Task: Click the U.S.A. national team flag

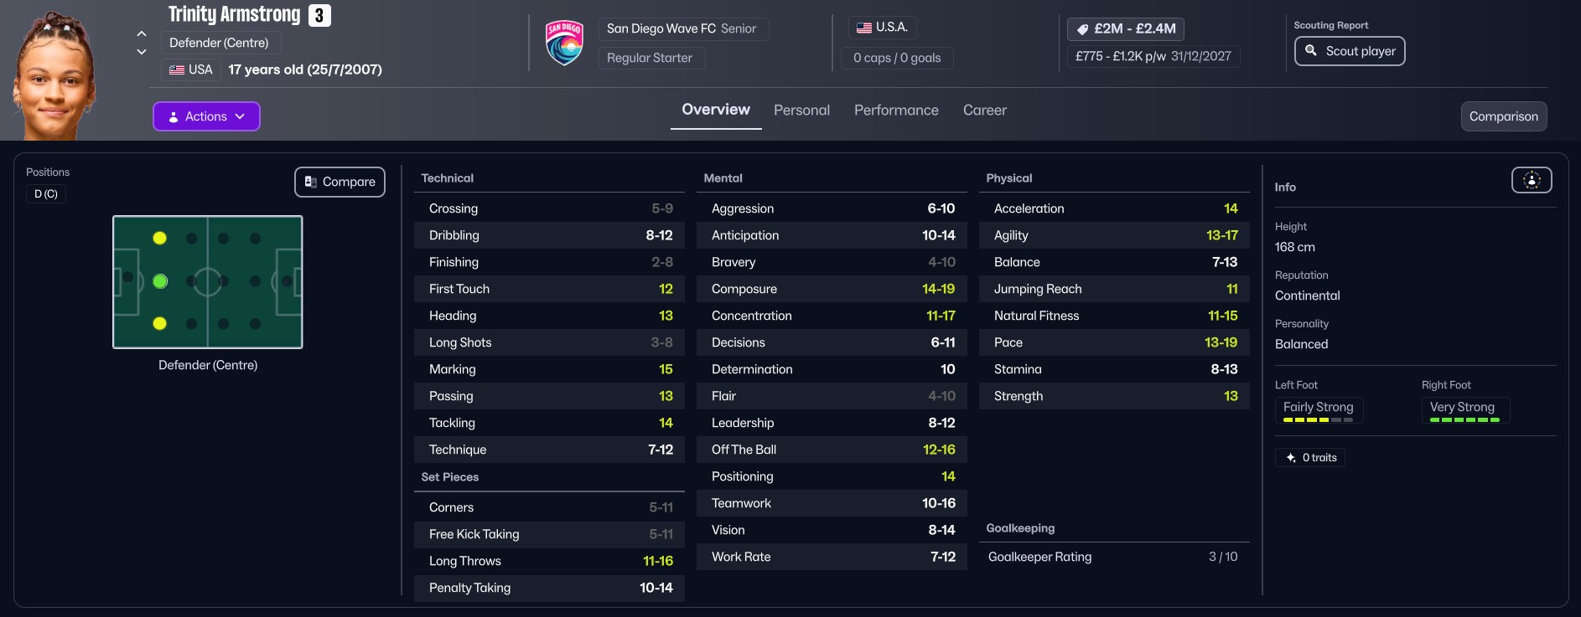Action: click(x=864, y=28)
